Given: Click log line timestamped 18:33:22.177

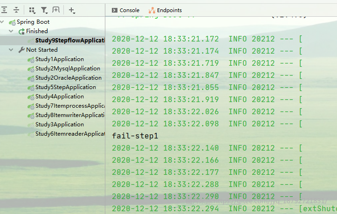Looking at the screenshot, I should click(x=207, y=172).
